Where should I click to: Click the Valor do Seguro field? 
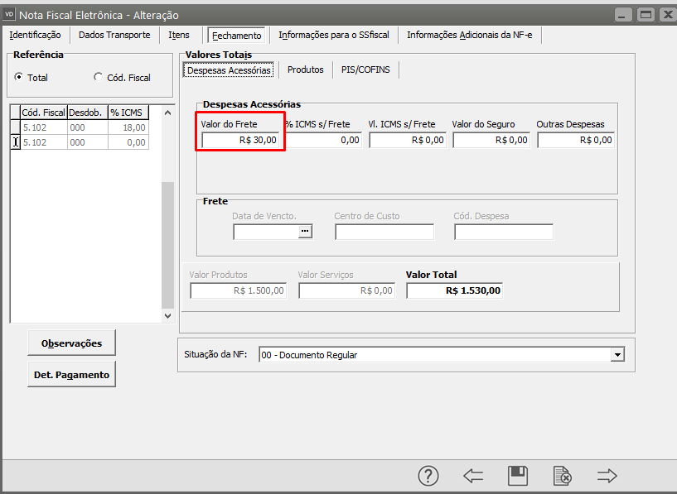[x=491, y=140]
